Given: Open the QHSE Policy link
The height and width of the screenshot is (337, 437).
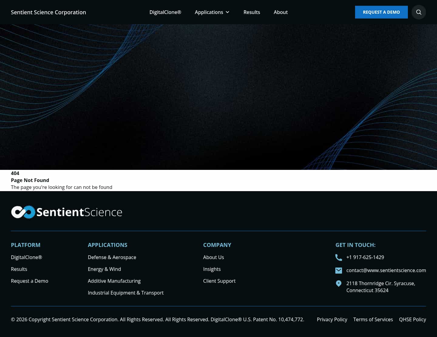Looking at the screenshot, I should (x=412, y=319).
